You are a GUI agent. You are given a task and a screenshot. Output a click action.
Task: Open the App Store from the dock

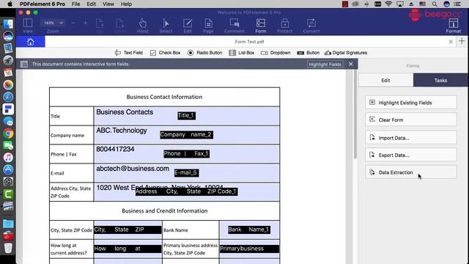pos(8,169)
